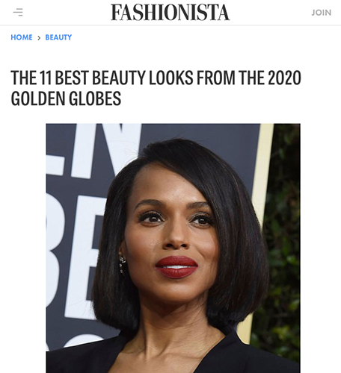
Task: Click the red lips in the photo
Action: point(176,266)
